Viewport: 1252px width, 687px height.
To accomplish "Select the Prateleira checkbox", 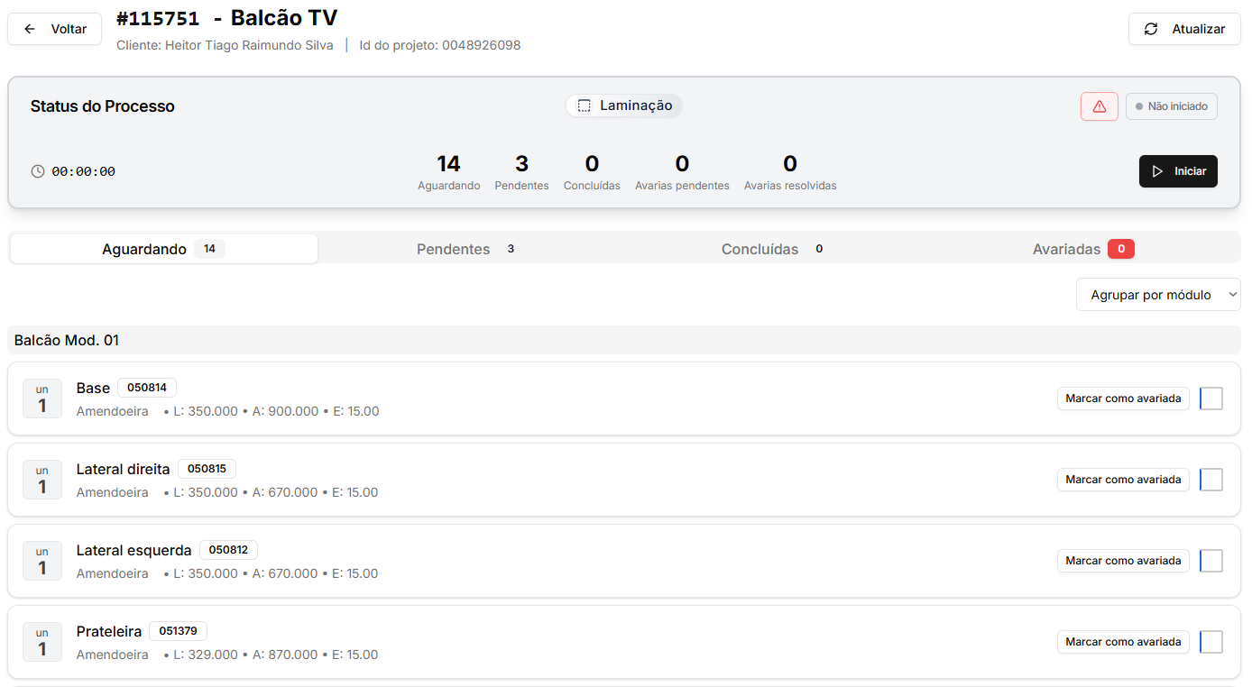I will (1211, 642).
